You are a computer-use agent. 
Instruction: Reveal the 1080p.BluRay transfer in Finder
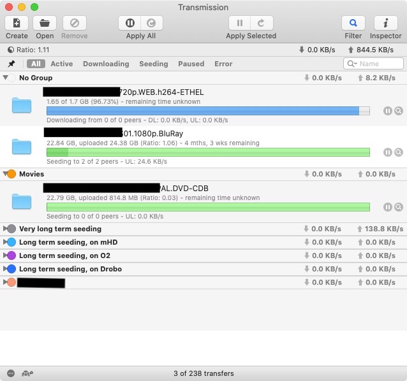coord(399,152)
